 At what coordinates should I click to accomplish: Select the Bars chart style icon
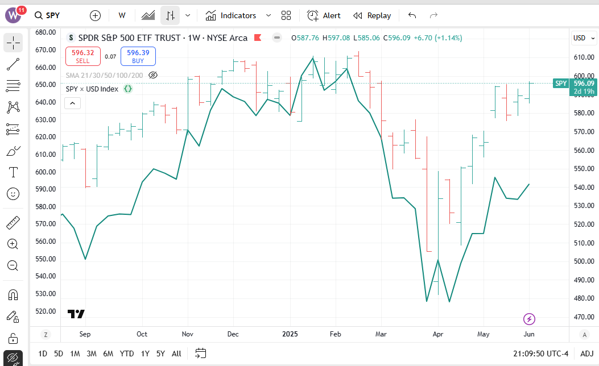170,16
